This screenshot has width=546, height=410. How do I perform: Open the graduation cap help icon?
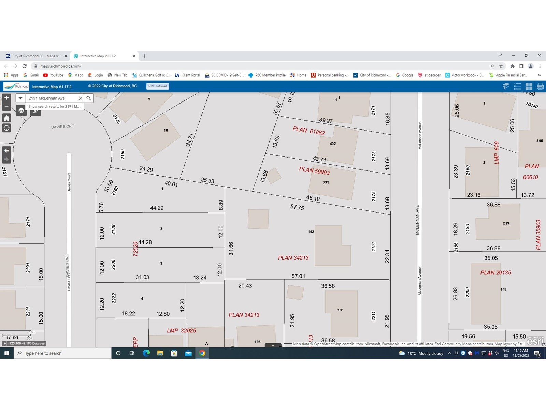[x=506, y=86]
